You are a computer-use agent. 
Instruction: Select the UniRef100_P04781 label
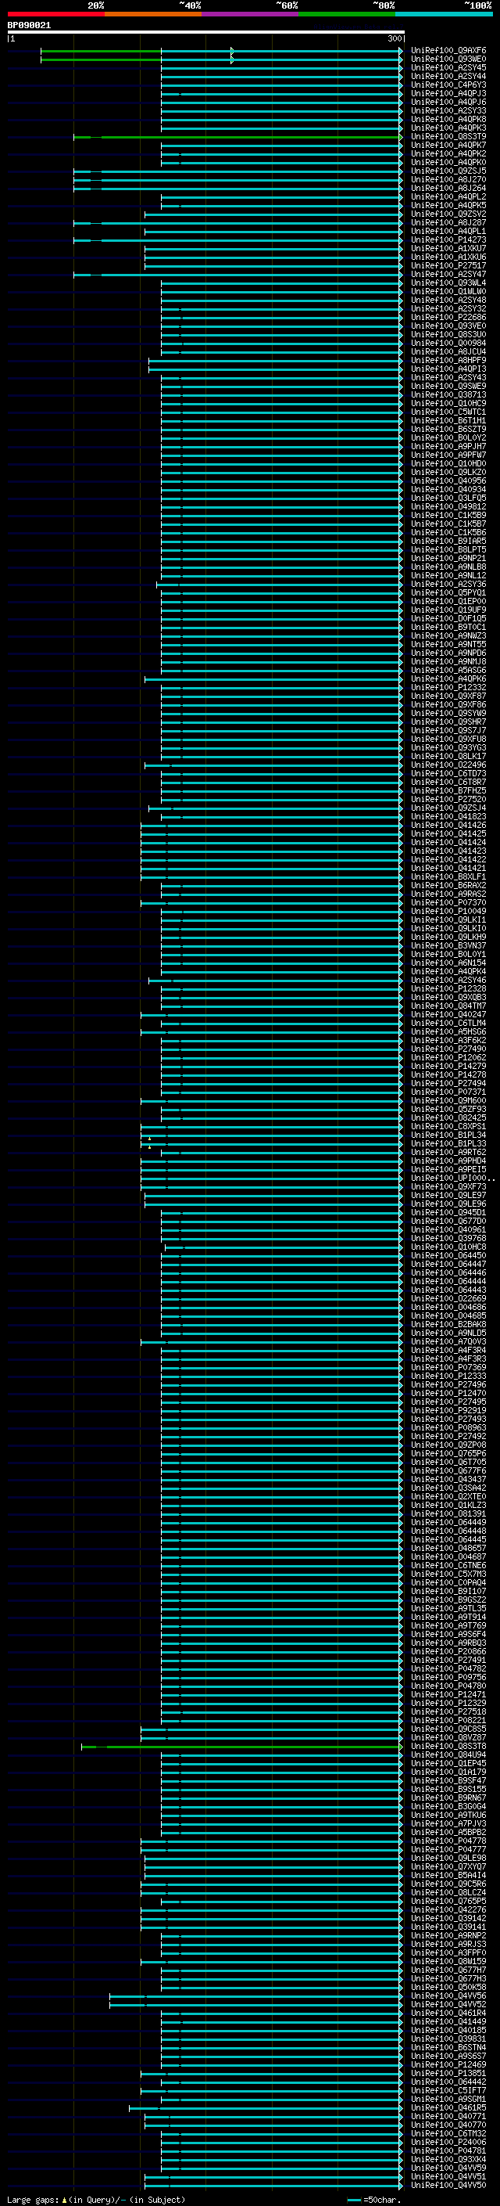click(x=448, y=2150)
